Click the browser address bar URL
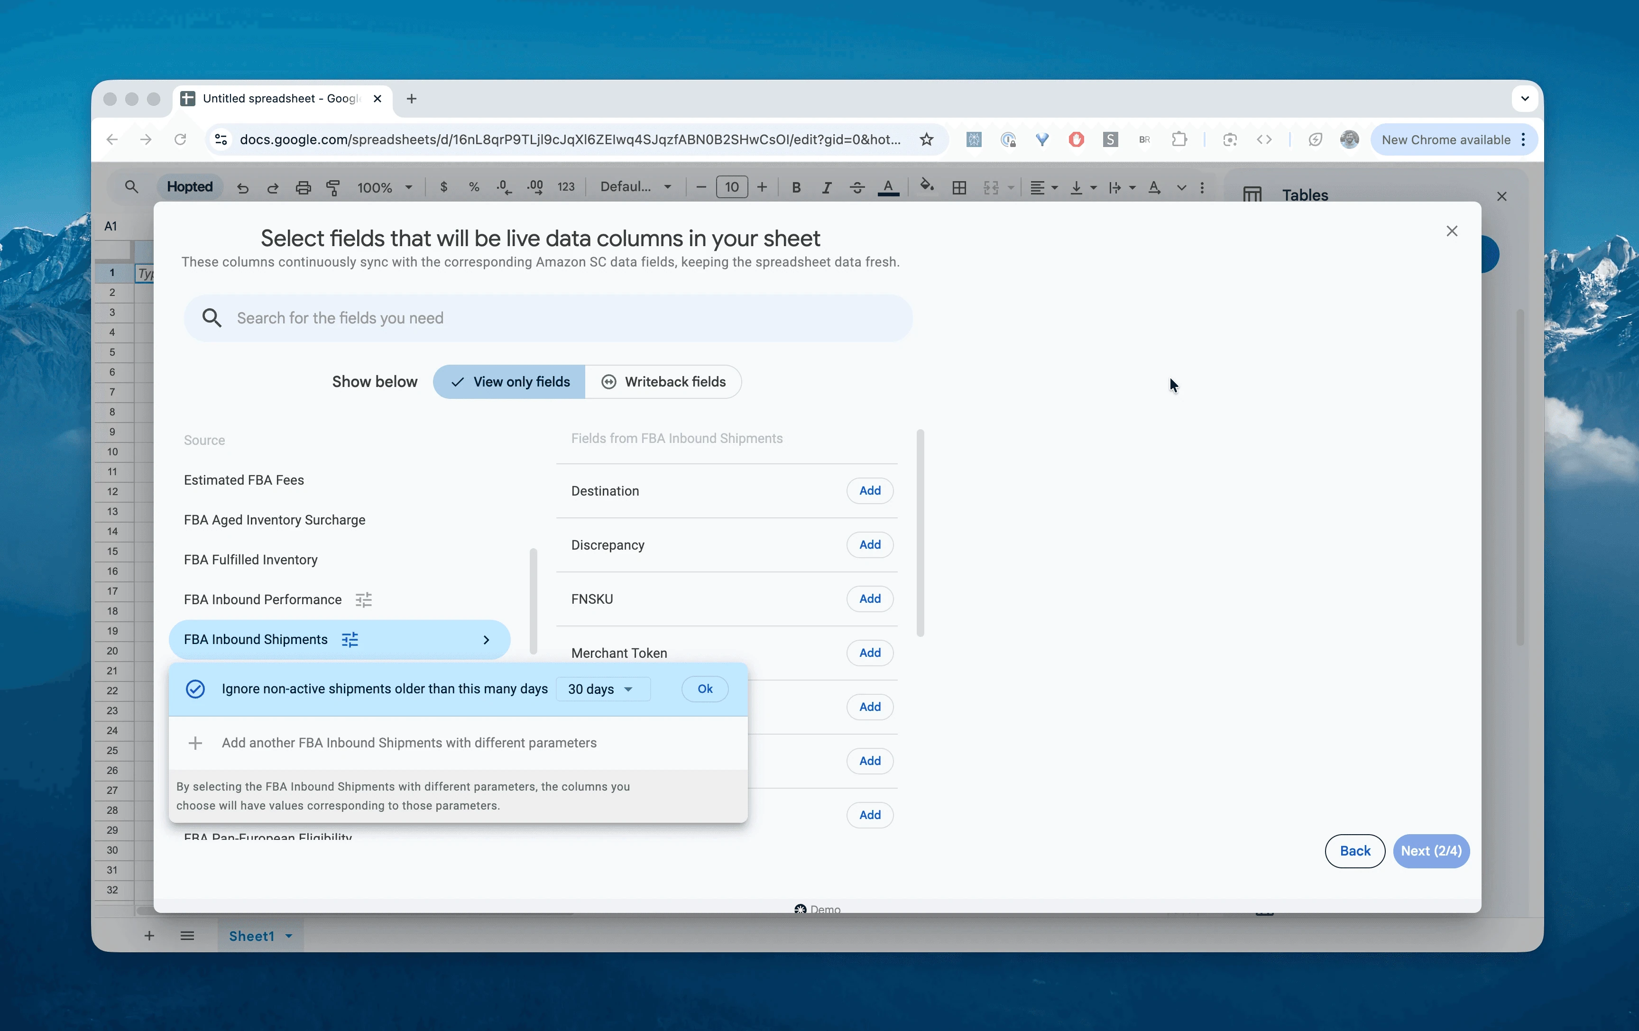The height and width of the screenshot is (1031, 1639). (570, 139)
